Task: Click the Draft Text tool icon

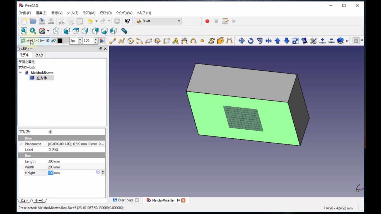Action: pyautogui.click(x=175, y=41)
